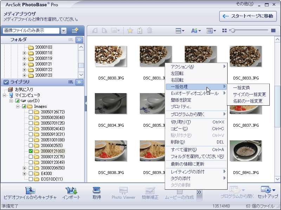
Task: Click capture from video file icon
Action: (x=30, y=190)
